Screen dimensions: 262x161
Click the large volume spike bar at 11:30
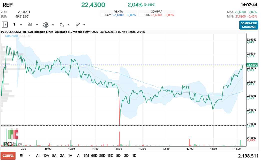point(120,139)
